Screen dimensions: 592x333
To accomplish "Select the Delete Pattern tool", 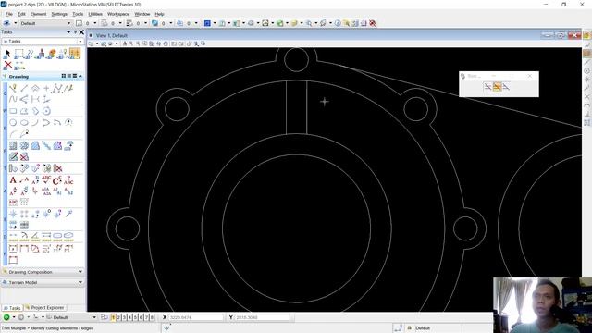I will point(24,156).
